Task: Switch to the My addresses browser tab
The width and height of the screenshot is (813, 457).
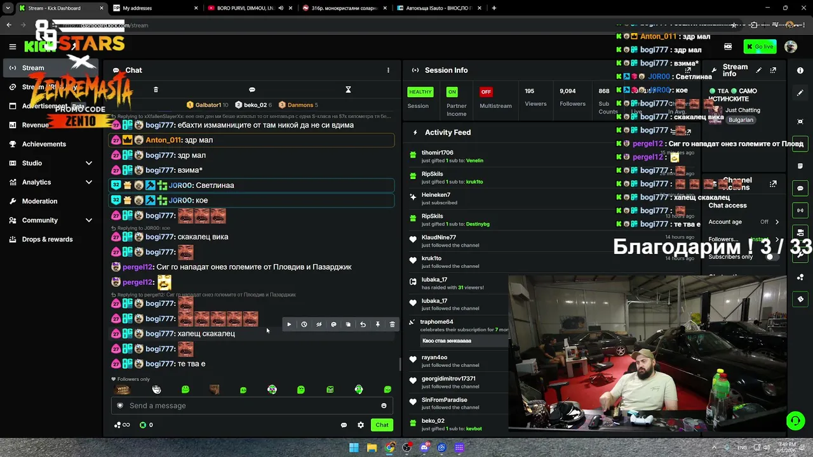Action: 155,8
